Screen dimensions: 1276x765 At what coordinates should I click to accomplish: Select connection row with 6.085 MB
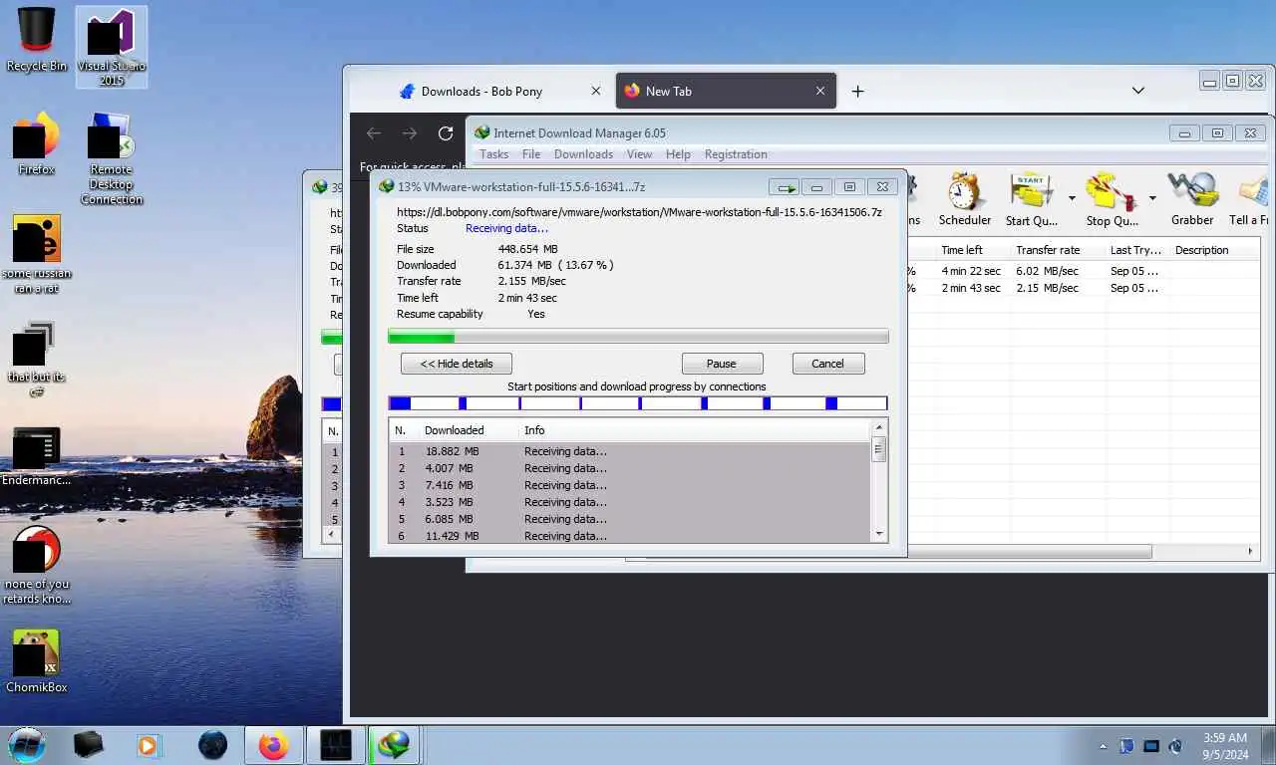point(629,519)
